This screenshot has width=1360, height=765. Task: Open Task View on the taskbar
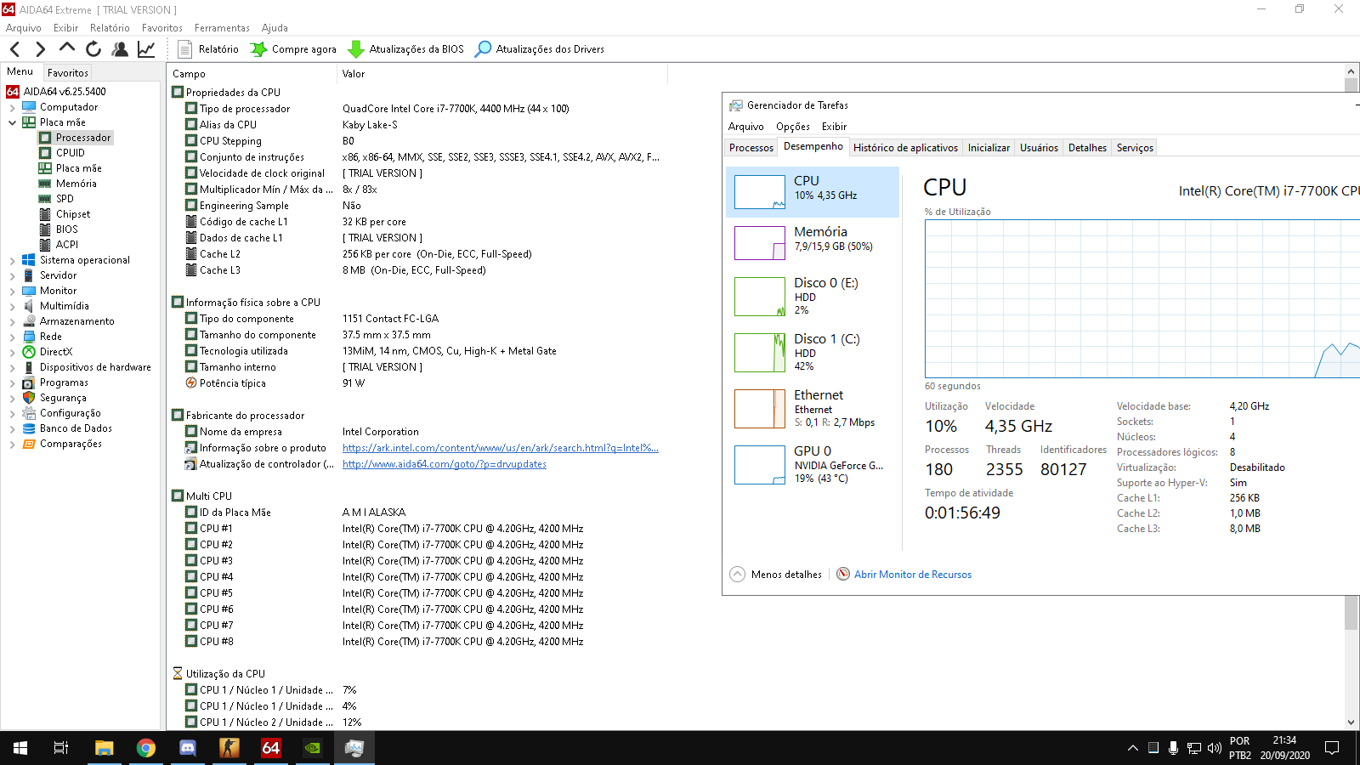coord(61,748)
